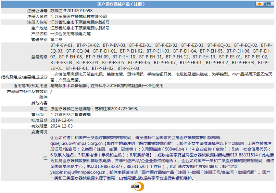This screenshot has width=276, height=193.
Task: Click product name 一次性使用高频电刀笔
Action: pos(70,34)
